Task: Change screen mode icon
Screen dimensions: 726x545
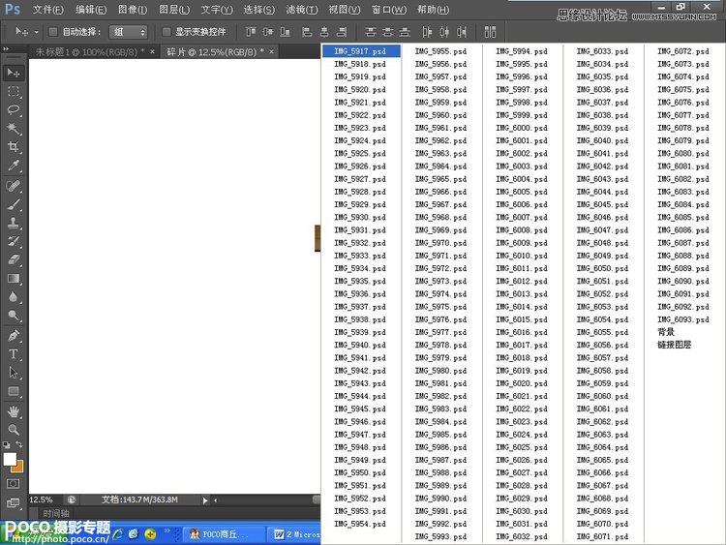Action: pos(14,502)
